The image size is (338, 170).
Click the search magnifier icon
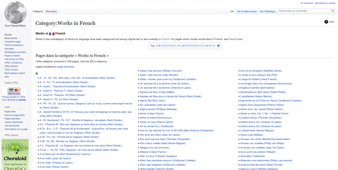[333, 11]
